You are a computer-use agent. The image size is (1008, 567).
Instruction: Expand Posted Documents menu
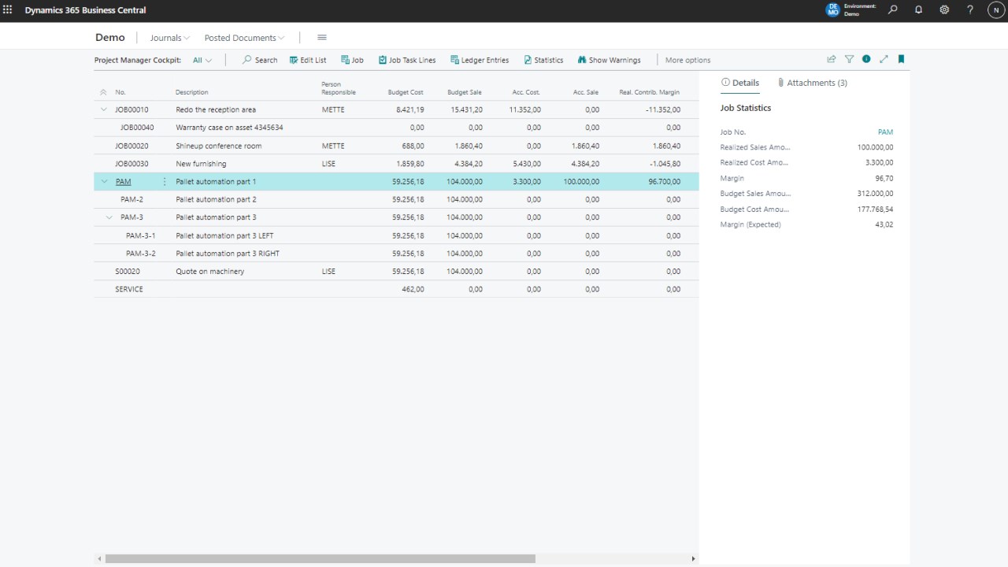click(x=244, y=38)
